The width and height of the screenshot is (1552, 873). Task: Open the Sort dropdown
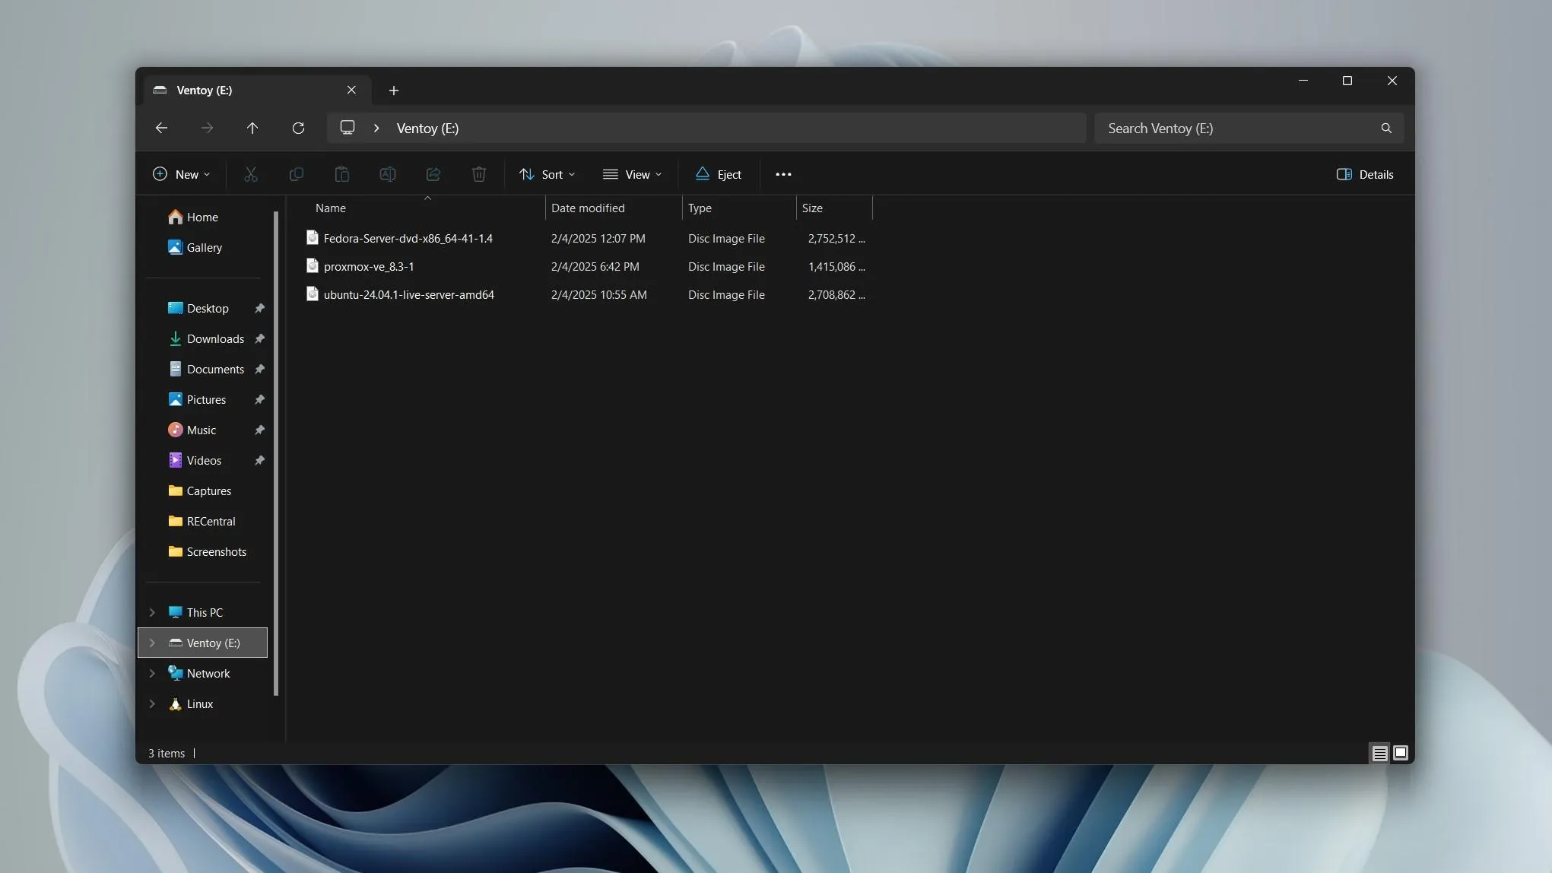(x=547, y=174)
